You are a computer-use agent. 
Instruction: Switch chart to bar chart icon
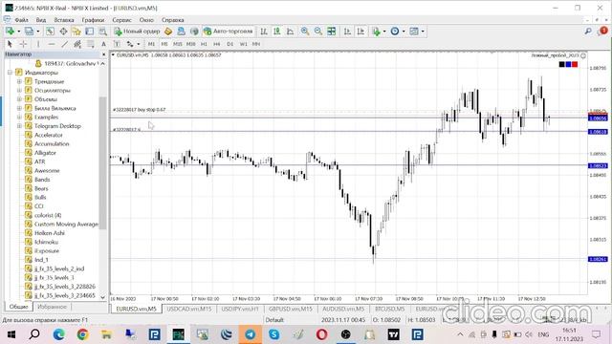point(264,32)
